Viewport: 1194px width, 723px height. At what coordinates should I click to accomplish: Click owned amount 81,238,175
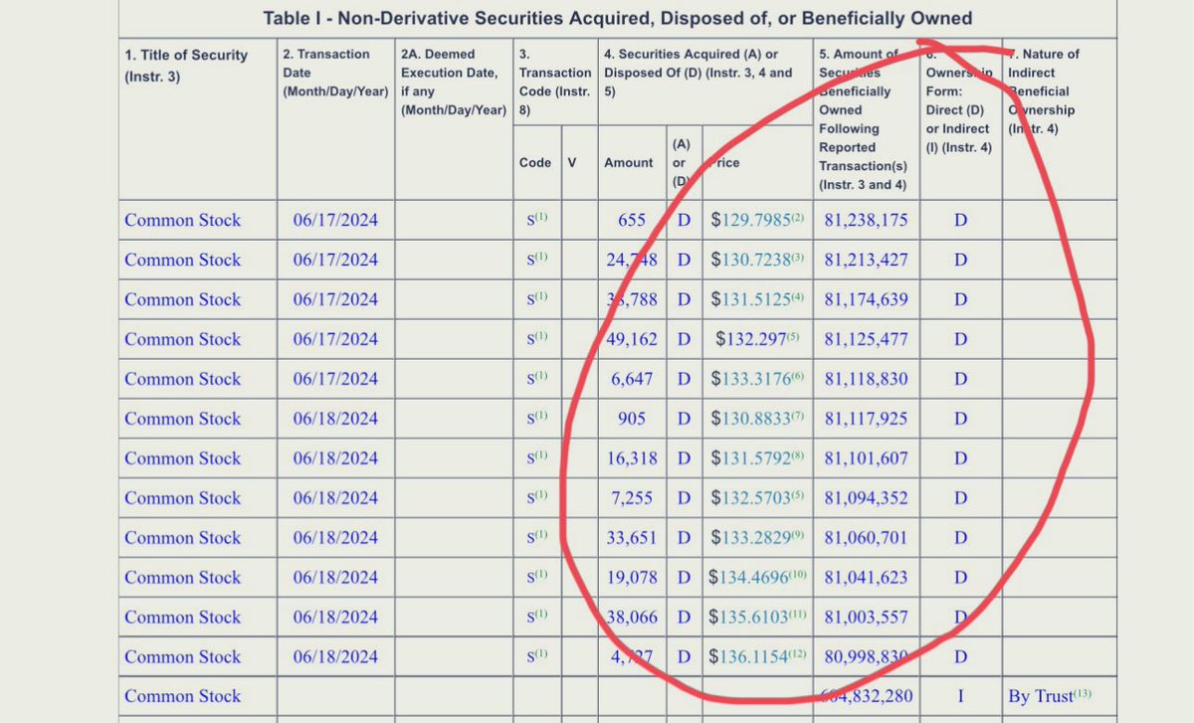(866, 220)
